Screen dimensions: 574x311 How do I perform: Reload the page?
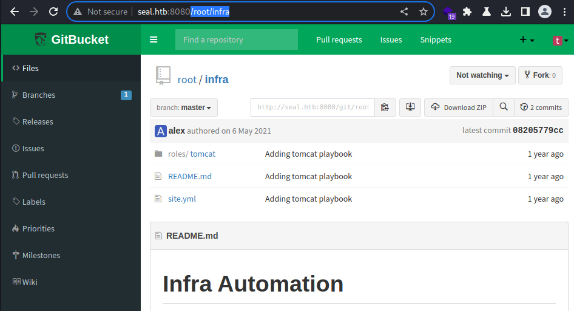pyautogui.click(x=53, y=12)
